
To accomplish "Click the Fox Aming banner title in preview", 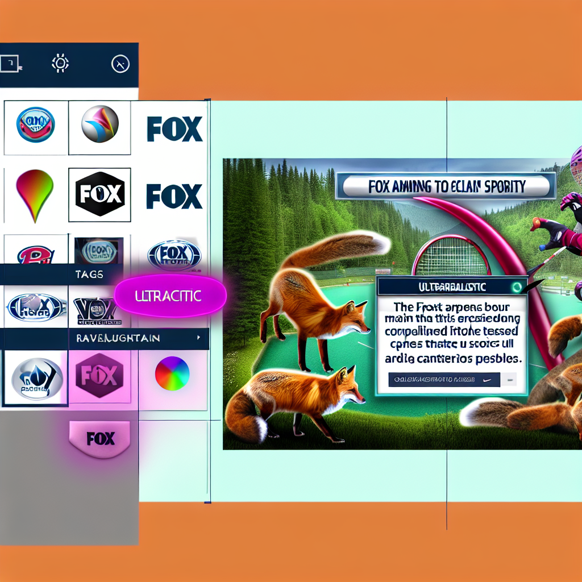I will click(x=445, y=186).
